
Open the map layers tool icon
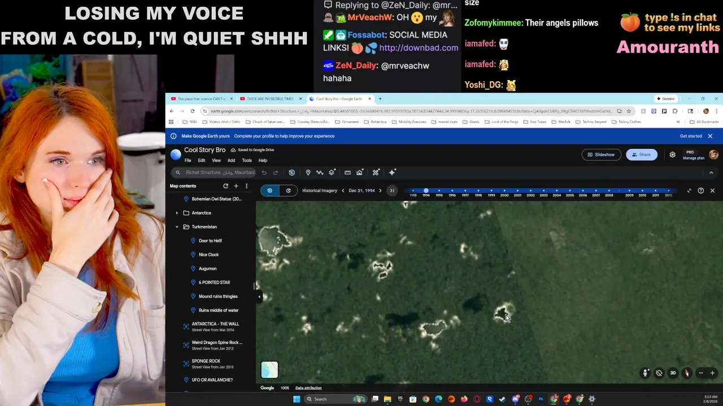[332, 173]
